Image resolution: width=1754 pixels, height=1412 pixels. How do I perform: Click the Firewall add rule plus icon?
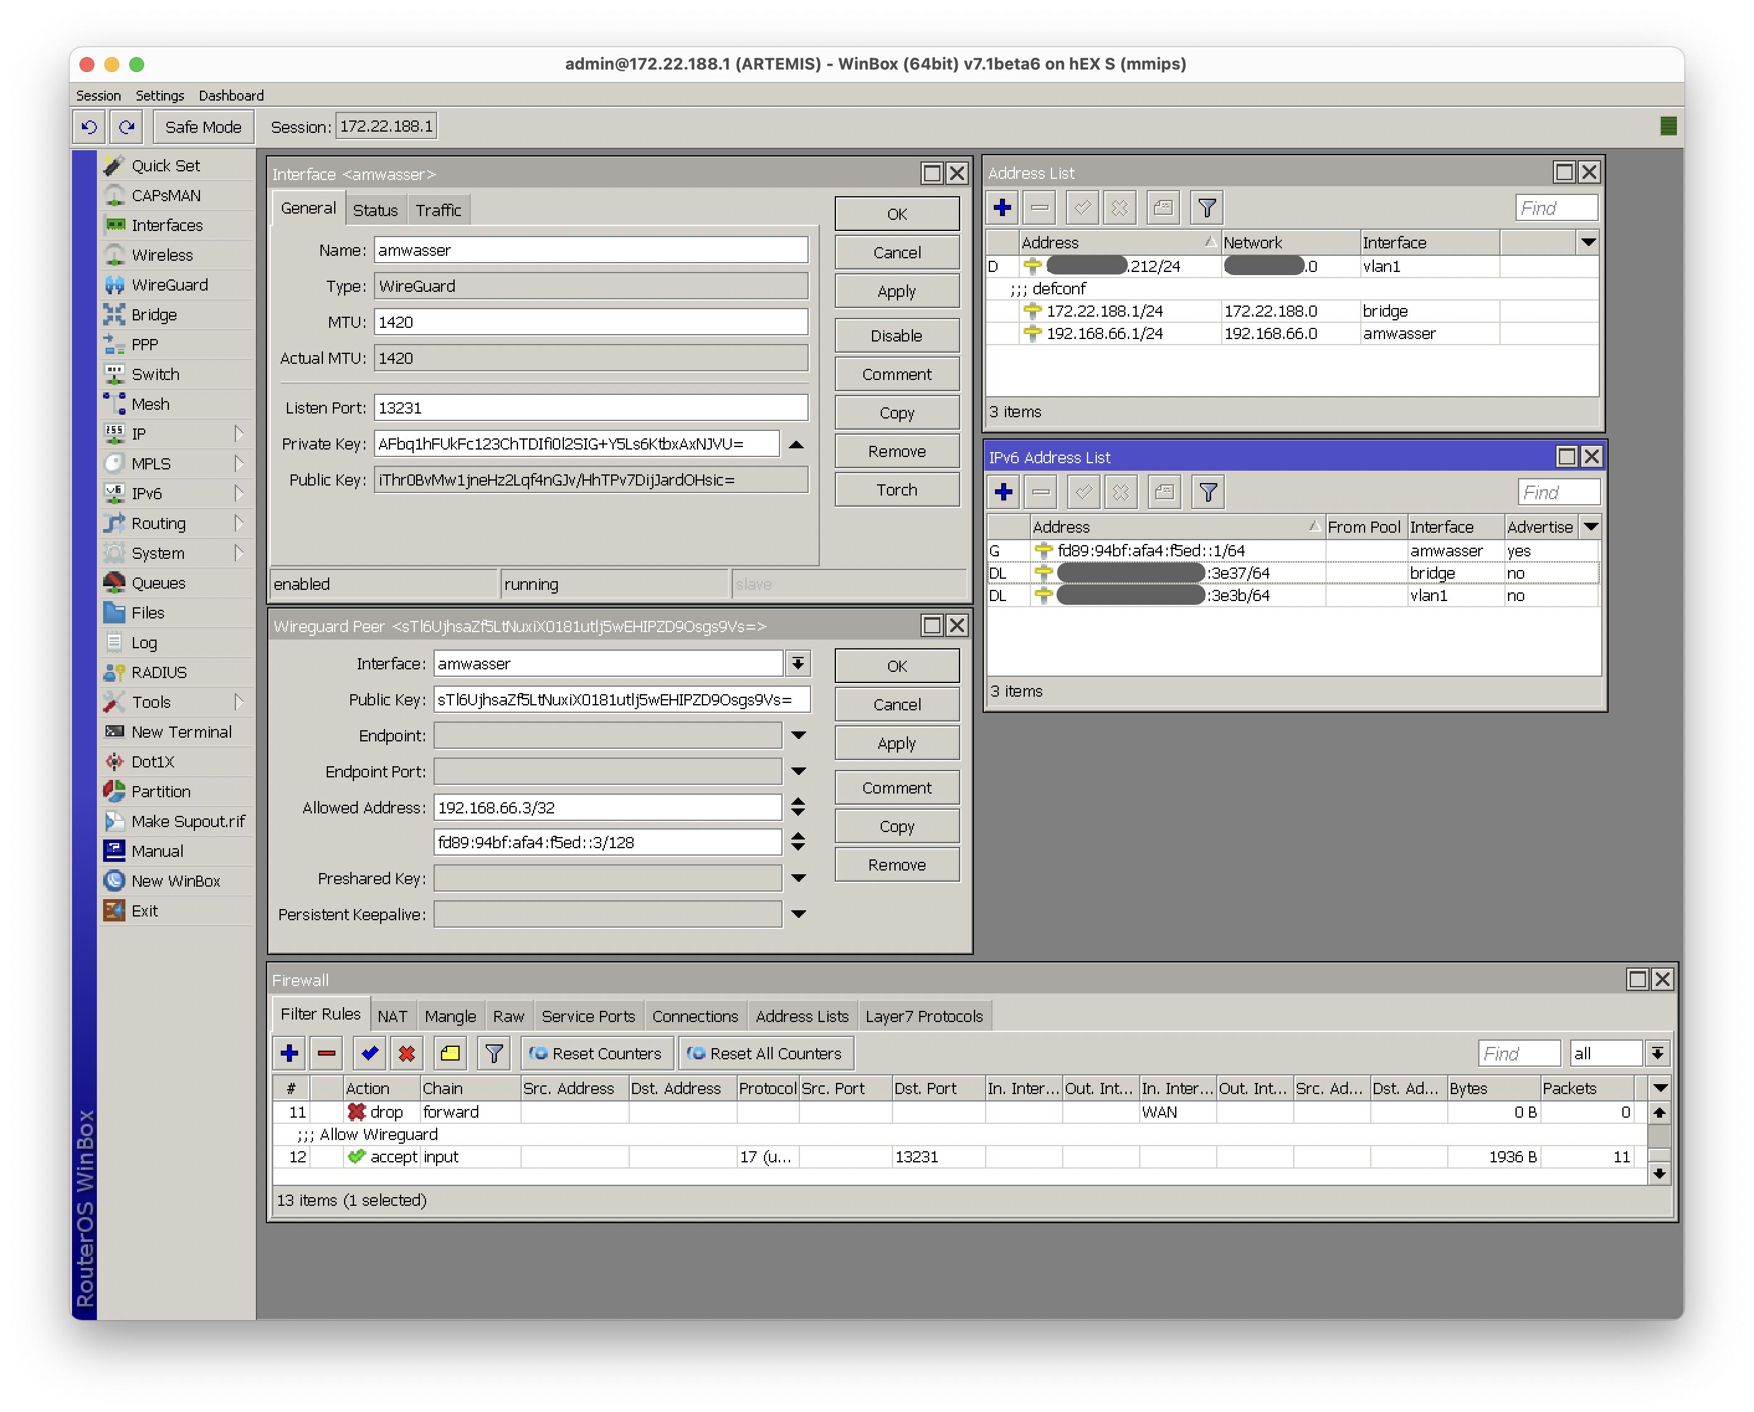tap(289, 1053)
